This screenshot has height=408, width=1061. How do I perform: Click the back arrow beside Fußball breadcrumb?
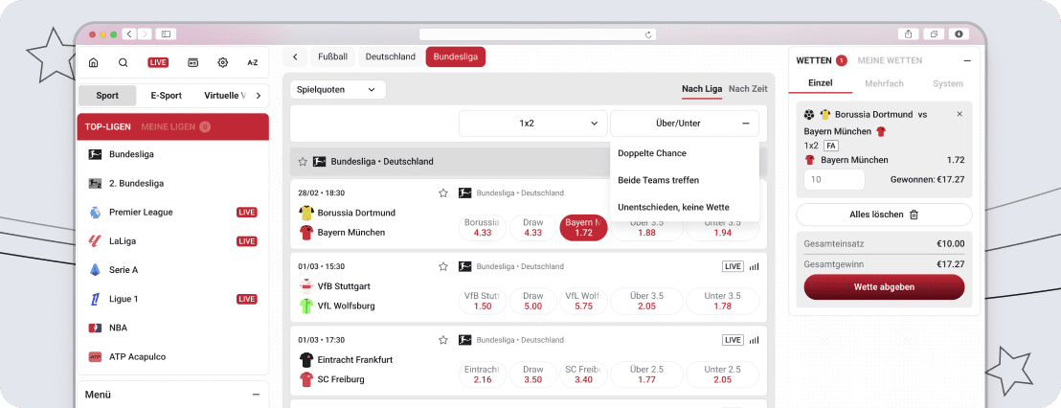(295, 57)
